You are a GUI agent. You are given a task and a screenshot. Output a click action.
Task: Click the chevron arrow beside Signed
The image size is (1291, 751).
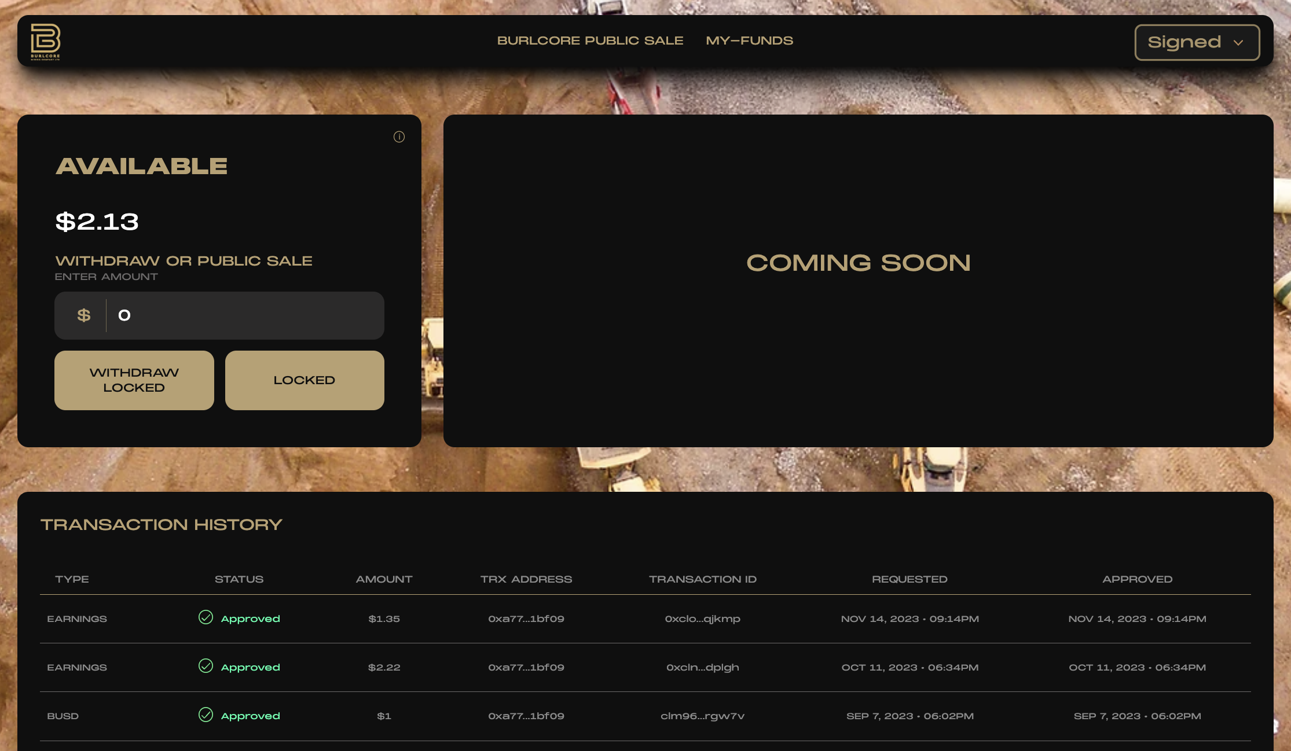coord(1238,42)
